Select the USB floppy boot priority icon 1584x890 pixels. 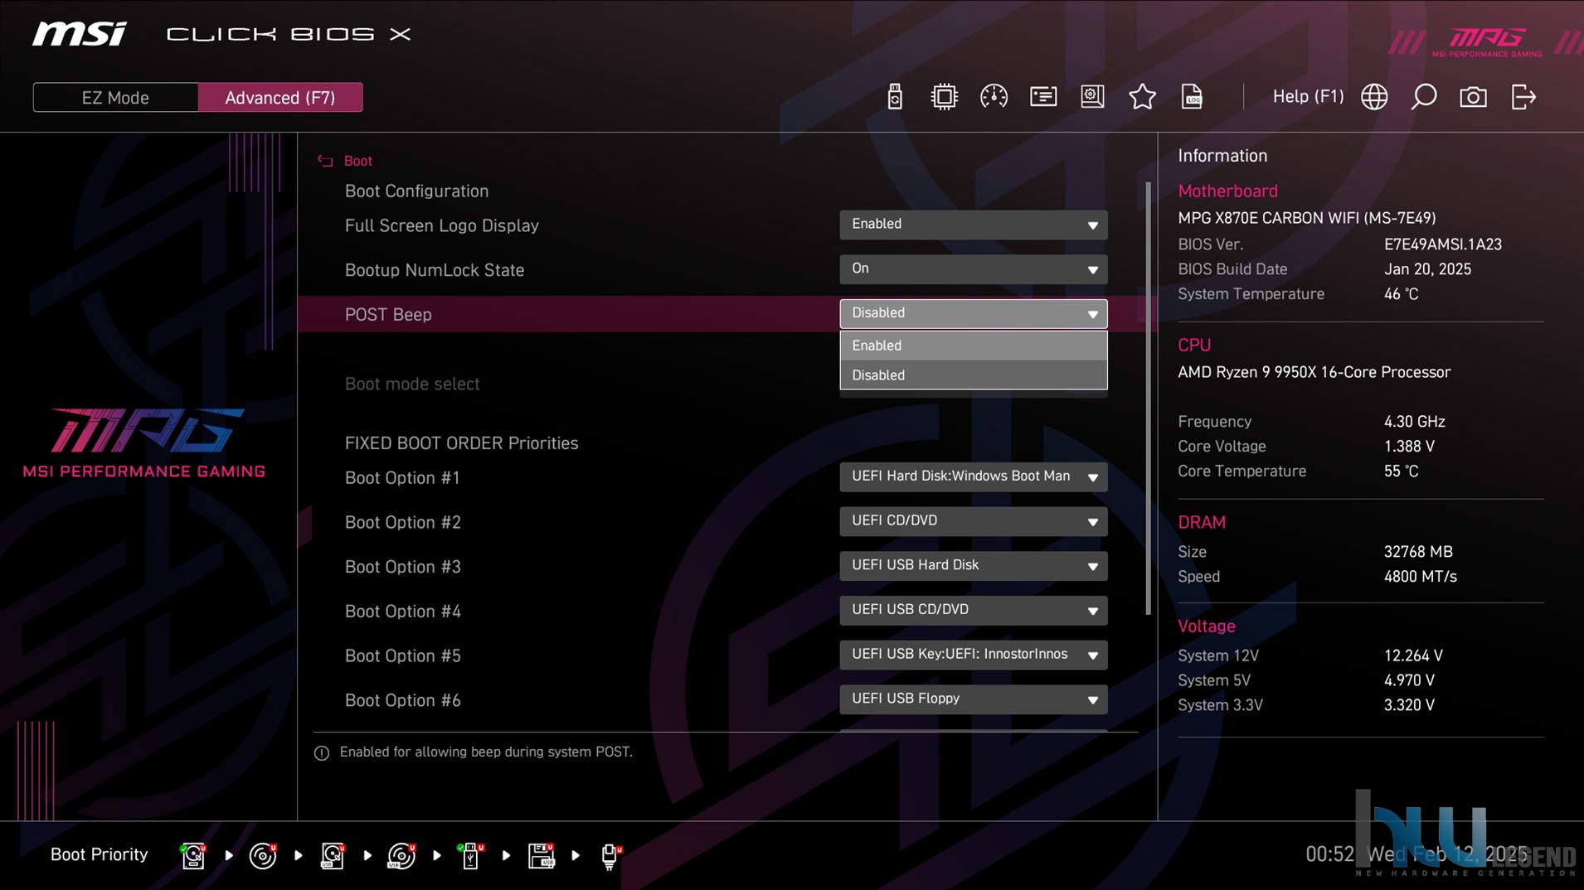pyautogui.click(x=541, y=855)
